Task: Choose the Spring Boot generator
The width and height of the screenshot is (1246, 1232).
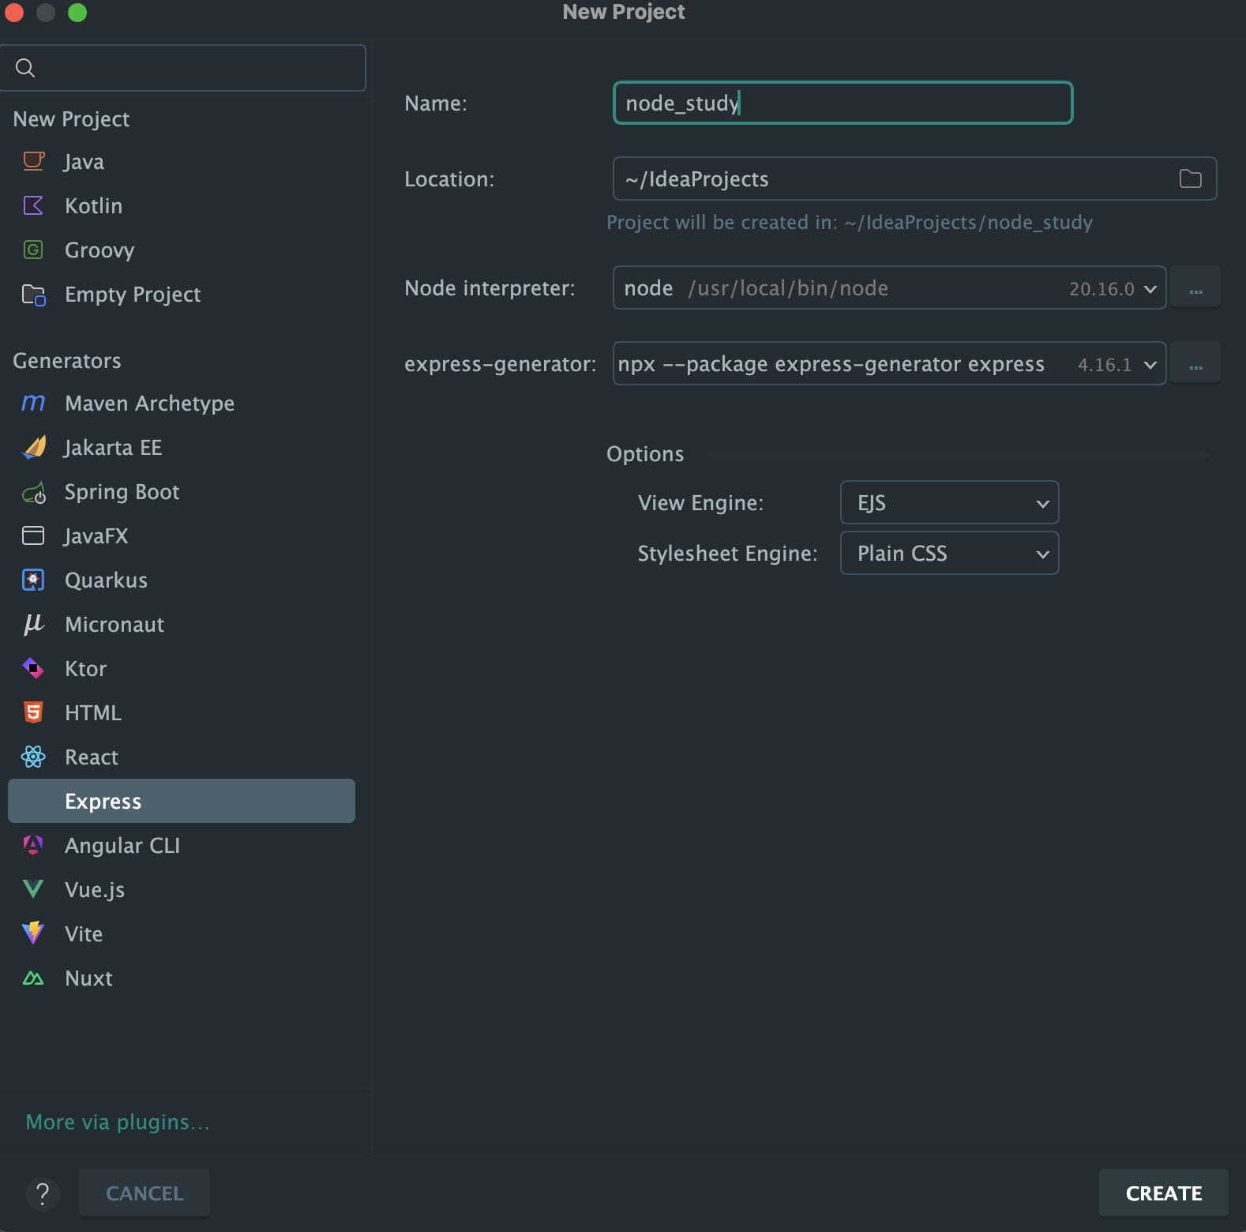Action: pyautogui.click(x=182, y=491)
